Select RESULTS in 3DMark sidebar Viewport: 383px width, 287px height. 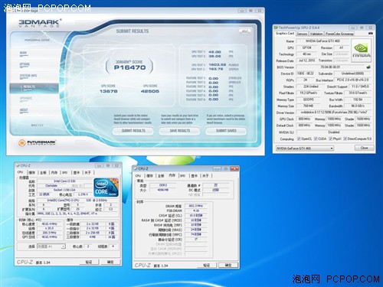pos(34,87)
